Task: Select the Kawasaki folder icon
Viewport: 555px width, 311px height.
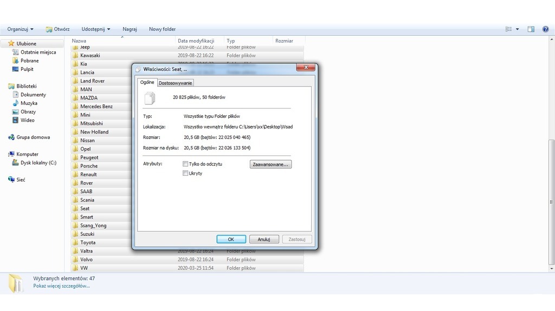Action: pyautogui.click(x=75, y=55)
